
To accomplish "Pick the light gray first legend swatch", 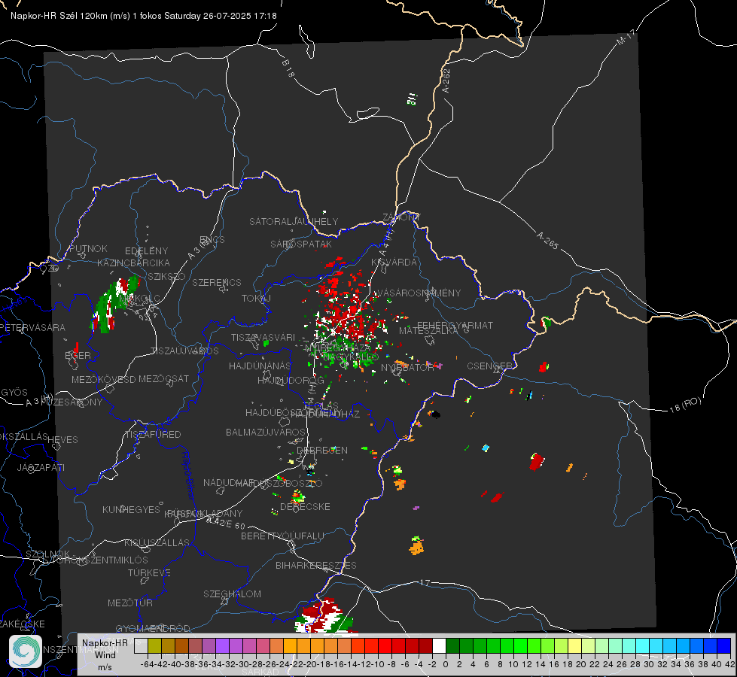I will (141, 645).
